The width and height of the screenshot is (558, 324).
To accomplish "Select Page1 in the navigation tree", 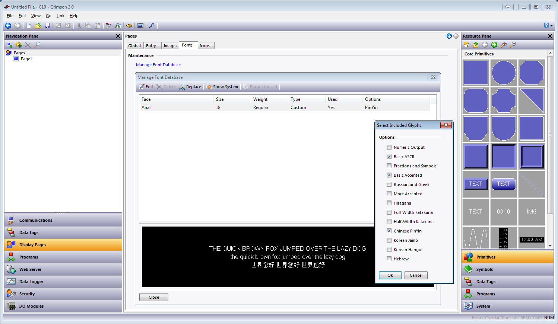I will pyautogui.click(x=26, y=59).
